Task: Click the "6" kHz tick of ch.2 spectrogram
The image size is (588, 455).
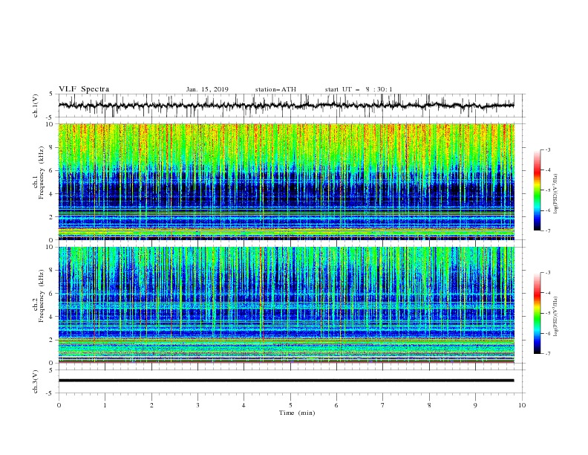Action: point(52,294)
